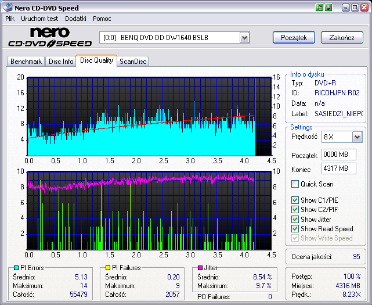The width and height of the screenshot is (372, 305).
Task: Click the Nero CD-DVD Speed title bar icon
Action: [x=8, y=8]
